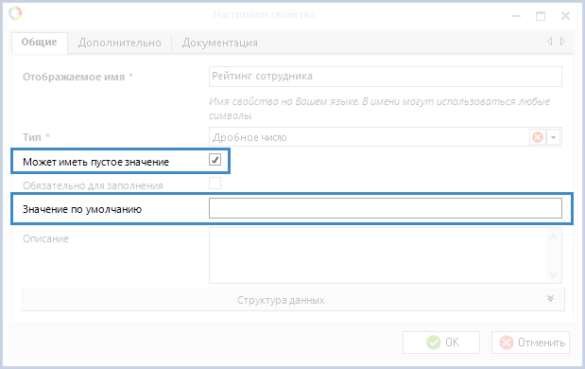Open the Тип dropdown arrow
This screenshot has width=585, height=369.
coord(553,137)
